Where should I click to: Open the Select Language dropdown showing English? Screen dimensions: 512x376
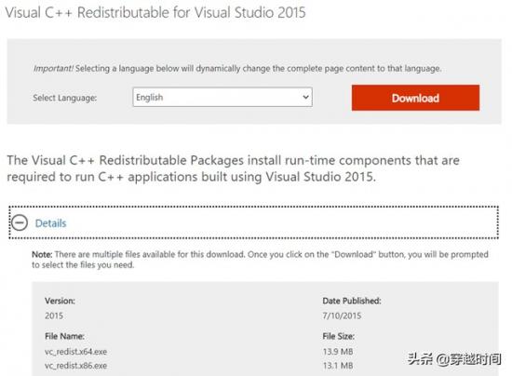(222, 97)
